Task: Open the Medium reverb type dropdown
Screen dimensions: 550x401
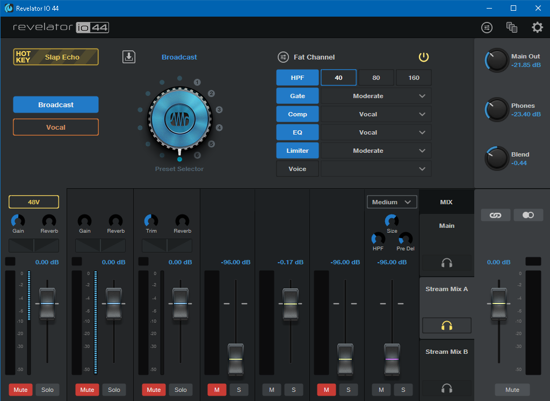Action: pyautogui.click(x=392, y=202)
